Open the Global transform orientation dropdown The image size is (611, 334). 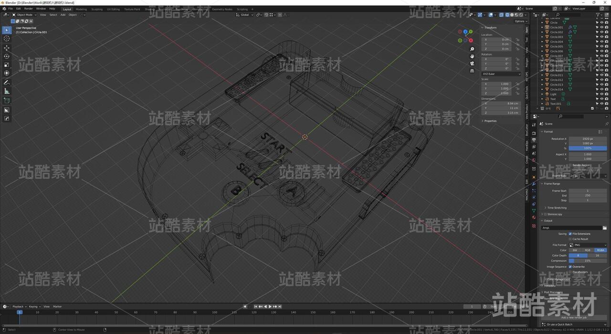(x=245, y=15)
